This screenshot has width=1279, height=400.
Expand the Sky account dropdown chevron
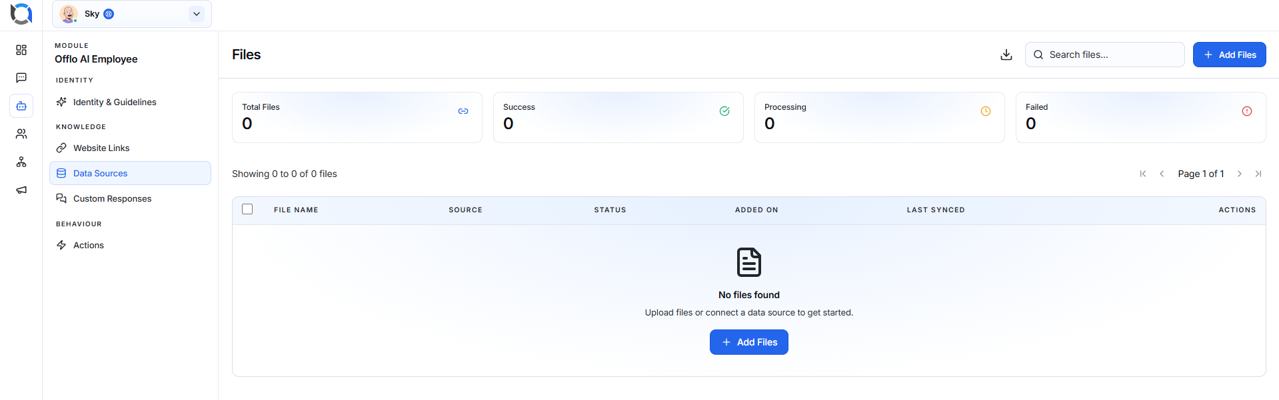tap(197, 14)
